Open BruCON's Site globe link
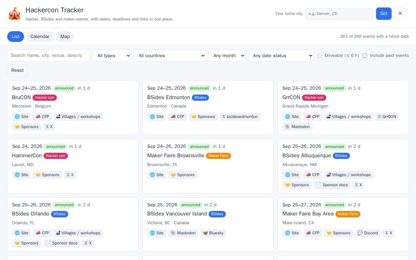416x260 pixels. pos(21,117)
